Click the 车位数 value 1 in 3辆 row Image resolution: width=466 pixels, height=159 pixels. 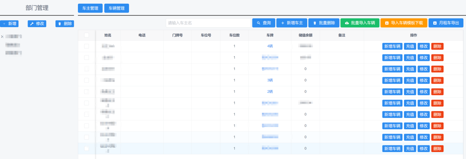[x=234, y=80]
